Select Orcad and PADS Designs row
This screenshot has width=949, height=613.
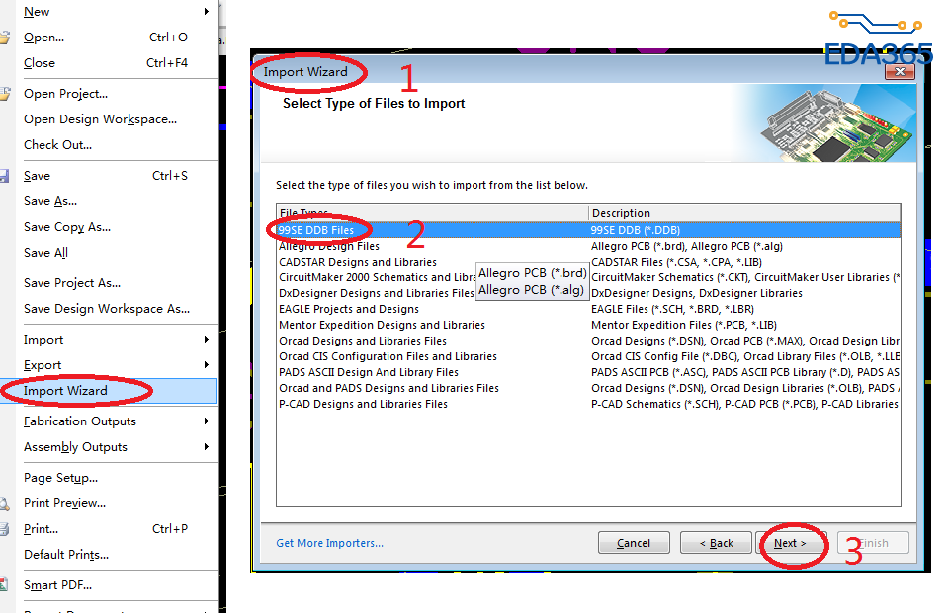click(x=588, y=388)
